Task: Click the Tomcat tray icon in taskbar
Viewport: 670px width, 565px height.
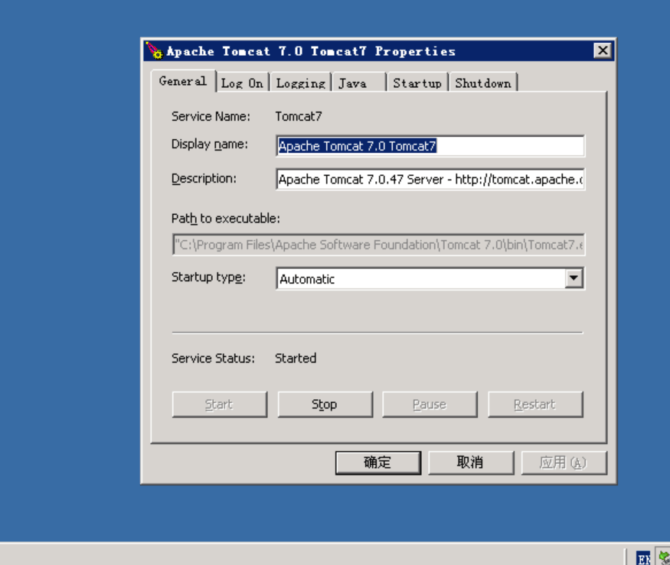Action: [665, 557]
